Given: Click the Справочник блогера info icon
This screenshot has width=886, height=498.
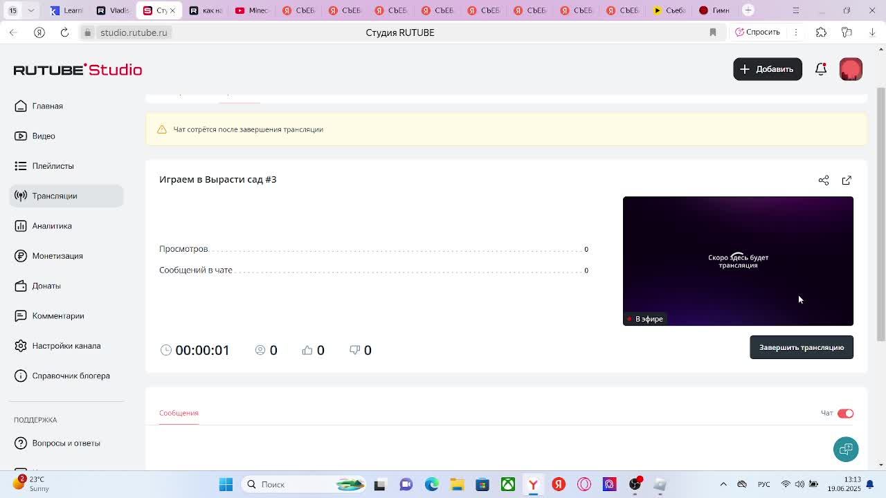Looking at the screenshot, I should (x=21, y=376).
